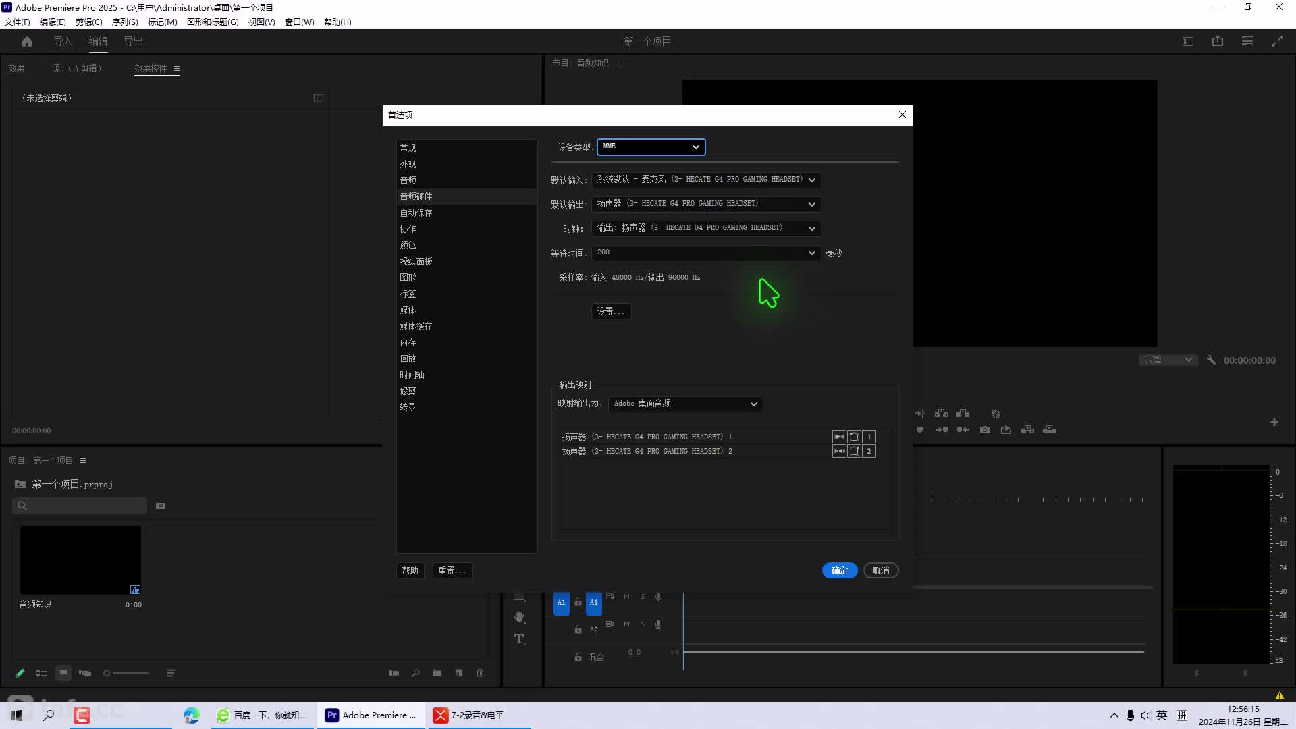Toggle lock on audio track A2

click(578, 630)
